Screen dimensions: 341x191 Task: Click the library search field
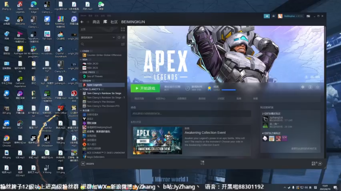[x=100, y=44]
